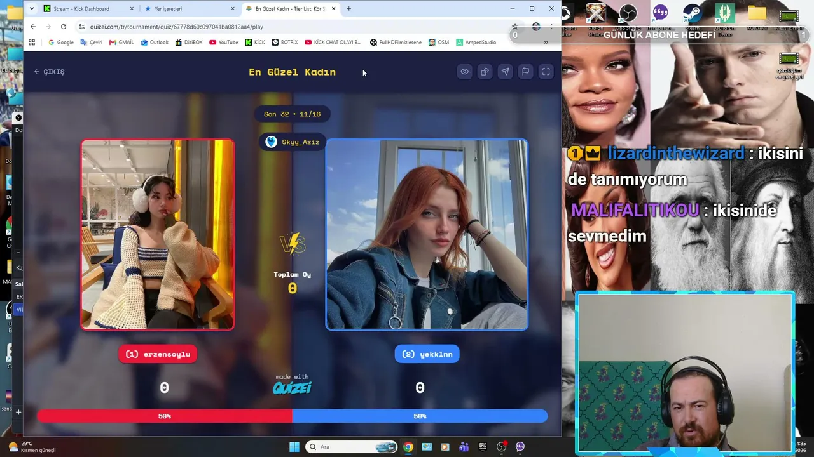
Task: Open the "gördüğüm en güzel gol" video file
Action: (x=789, y=66)
